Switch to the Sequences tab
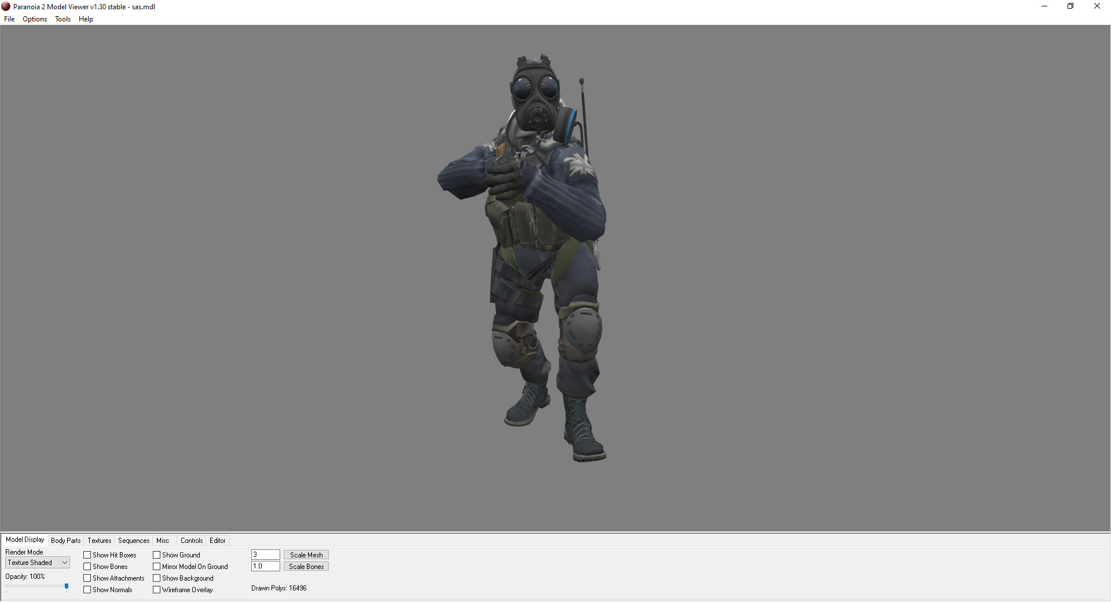 click(134, 541)
